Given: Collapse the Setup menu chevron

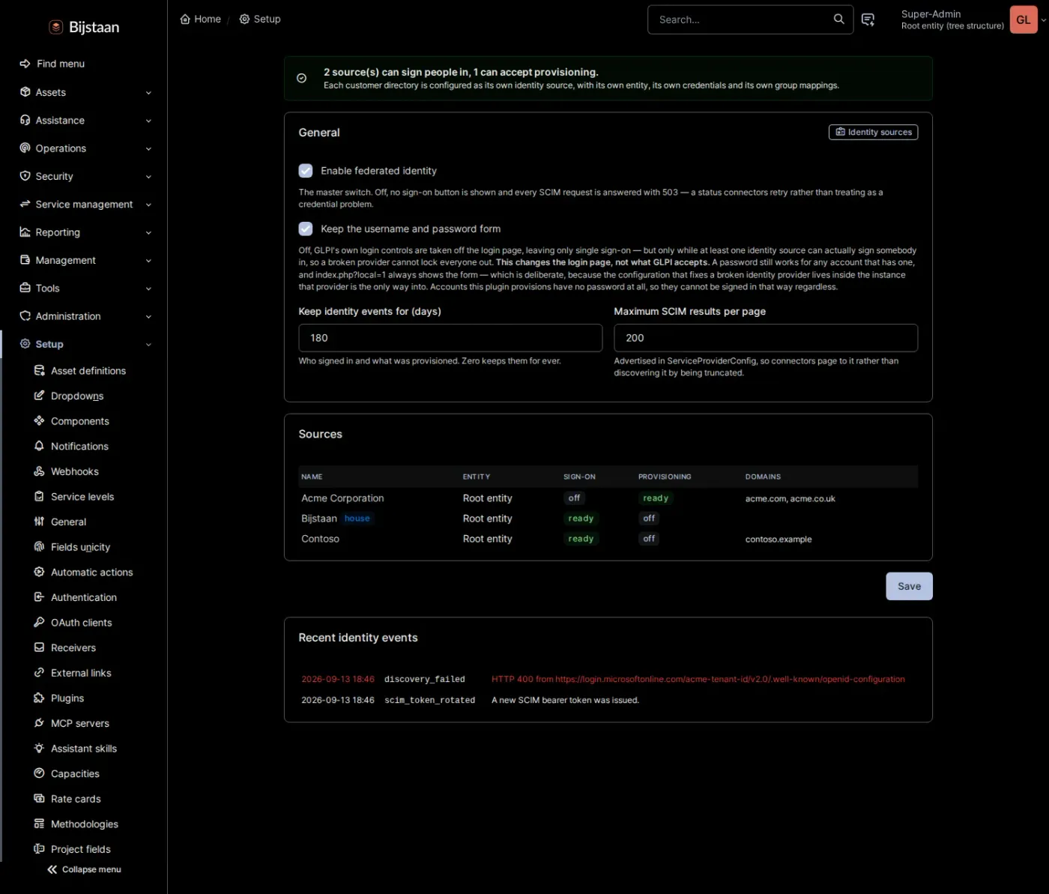Looking at the screenshot, I should point(148,345).
